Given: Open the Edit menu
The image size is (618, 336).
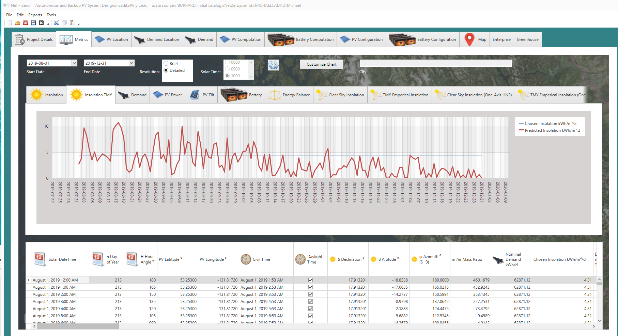Looking at the screenshot, I should [x=20, y=15].
